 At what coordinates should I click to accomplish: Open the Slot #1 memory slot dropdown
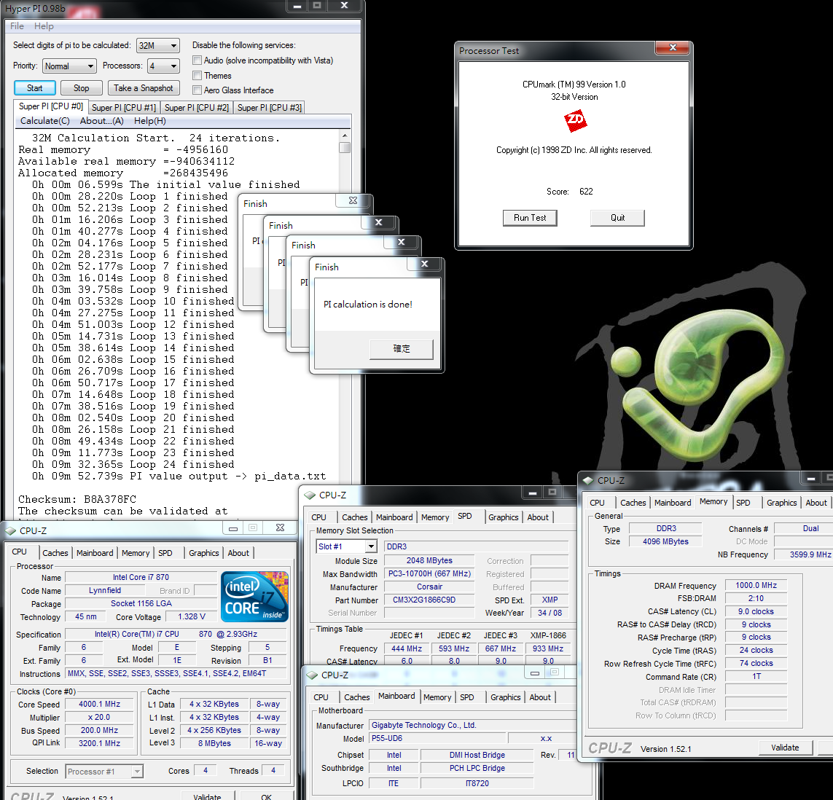tap(370, 546)
